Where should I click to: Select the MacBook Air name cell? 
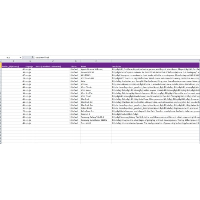pyautogui.click(x=96, y=102)
